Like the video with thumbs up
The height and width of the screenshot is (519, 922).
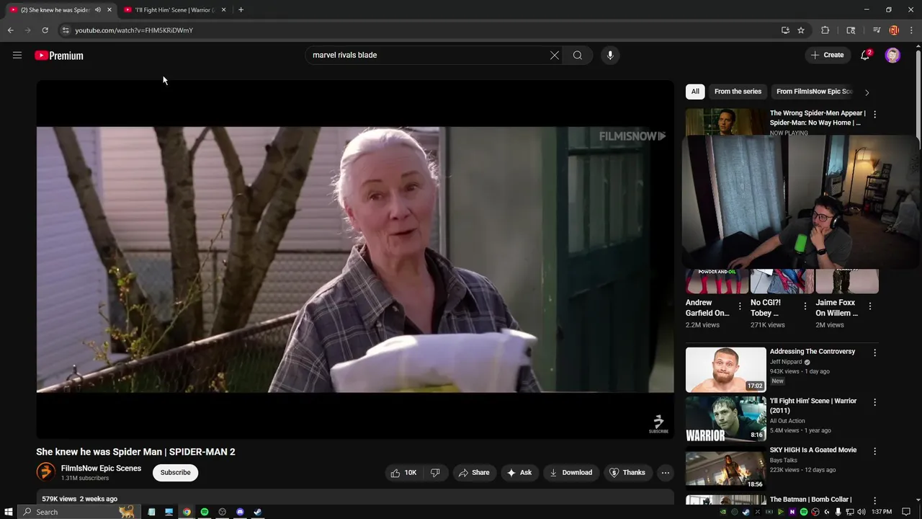click(x=403, y=473)
